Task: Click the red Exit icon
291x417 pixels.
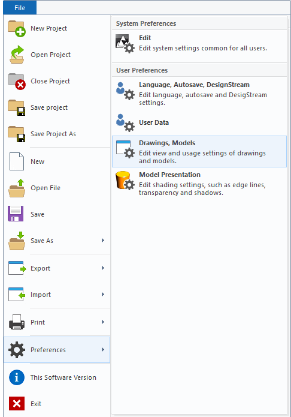Action: (17, 403)
